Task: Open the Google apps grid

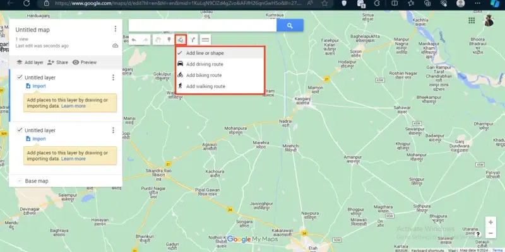Action: pos(472,21)
